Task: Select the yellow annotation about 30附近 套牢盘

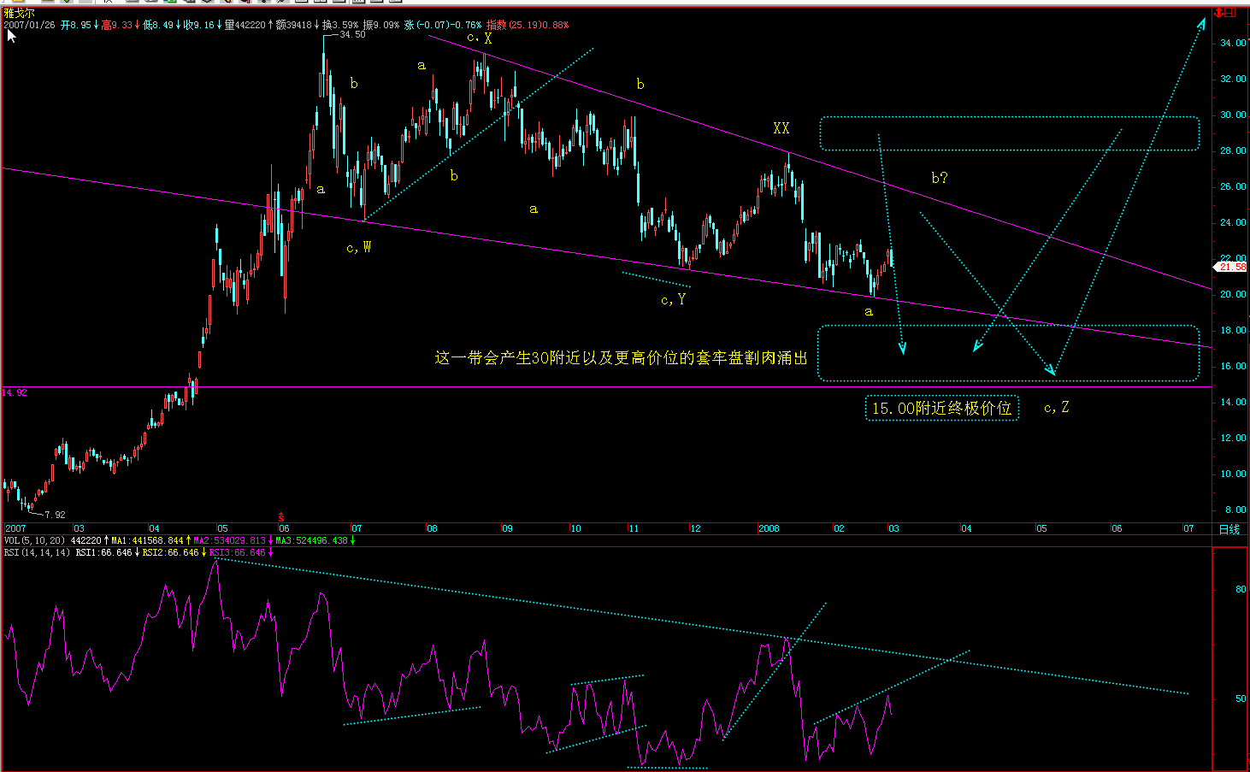Action: pos(622,357)
